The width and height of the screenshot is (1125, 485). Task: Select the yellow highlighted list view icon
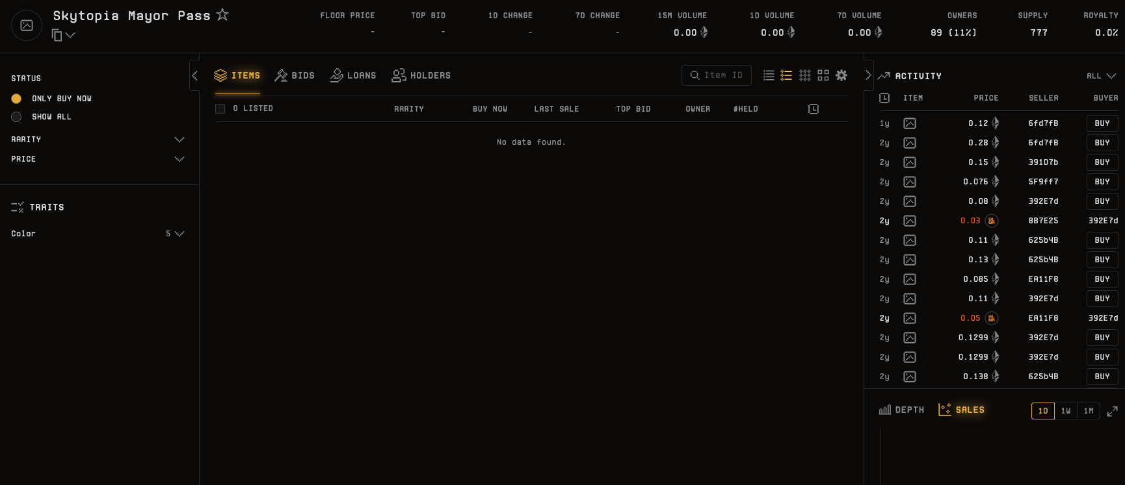pos(786,75)
